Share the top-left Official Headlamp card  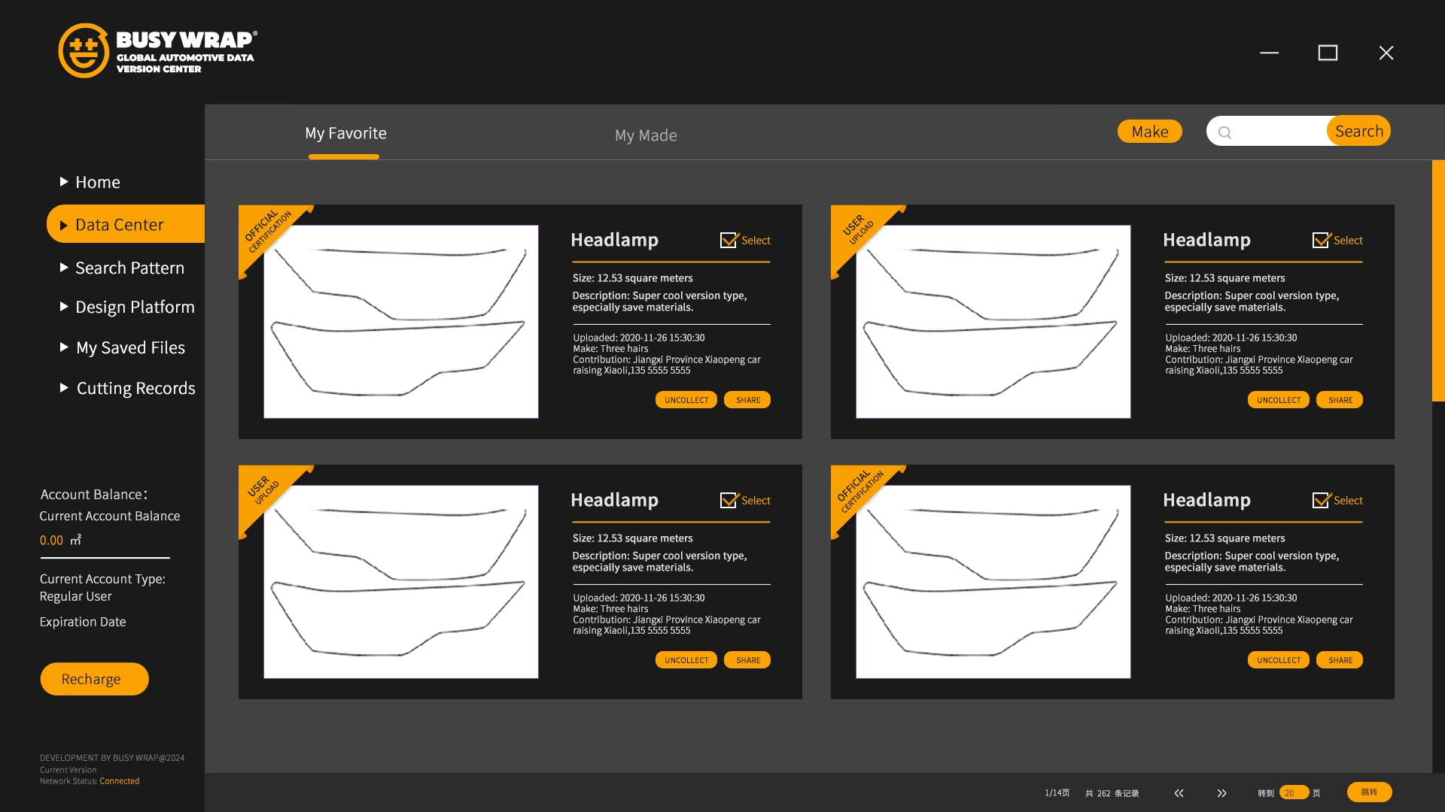tap(747, 400)
